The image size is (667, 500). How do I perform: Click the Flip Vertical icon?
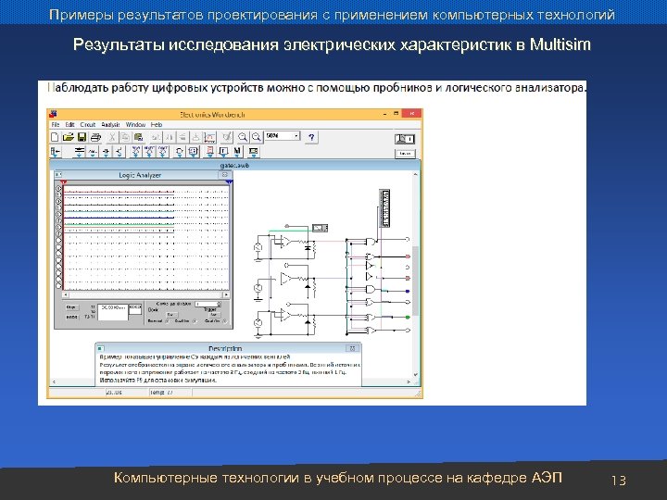click(182, 137)
